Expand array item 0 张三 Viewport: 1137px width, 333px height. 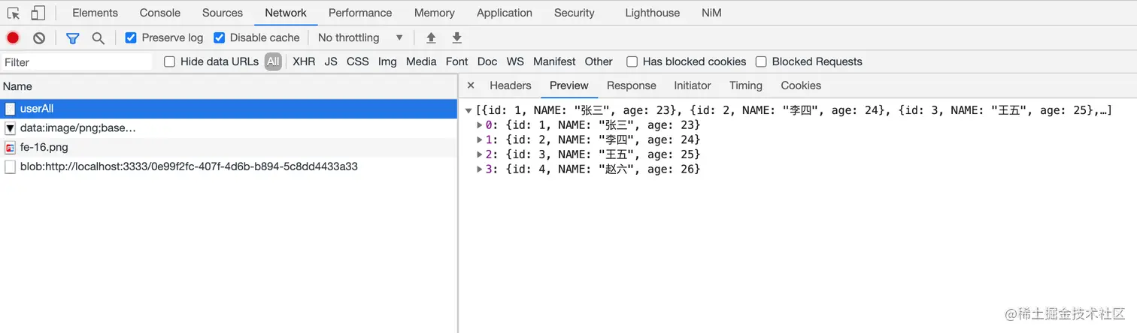pos(480,125)
